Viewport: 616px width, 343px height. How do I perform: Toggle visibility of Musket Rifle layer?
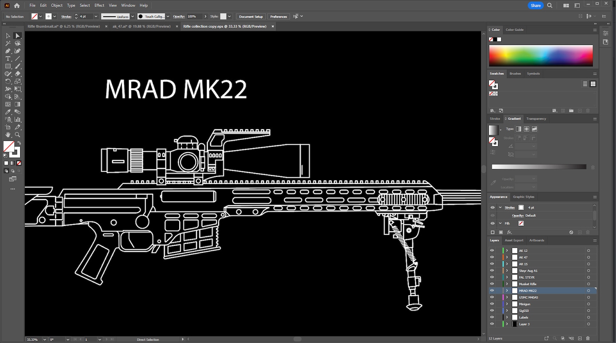pos(492,284)
